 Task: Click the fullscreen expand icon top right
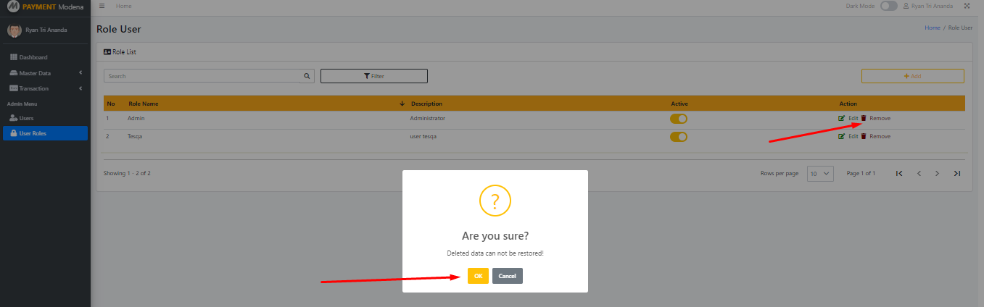967,6
